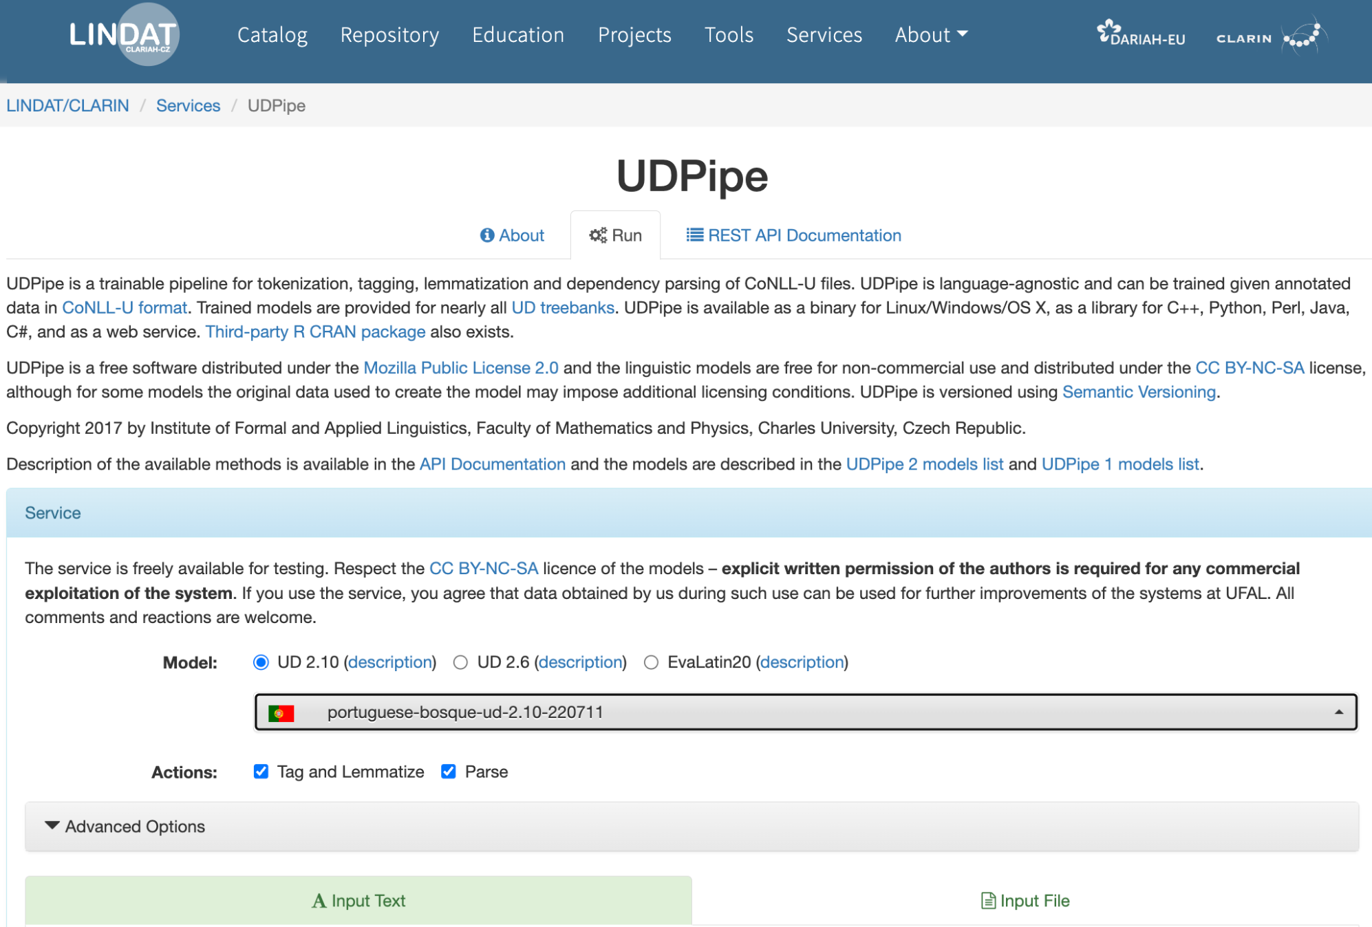Open the CLARIN logo link
Viewport: 1372px width, 927px height.
click(1271, 37)
